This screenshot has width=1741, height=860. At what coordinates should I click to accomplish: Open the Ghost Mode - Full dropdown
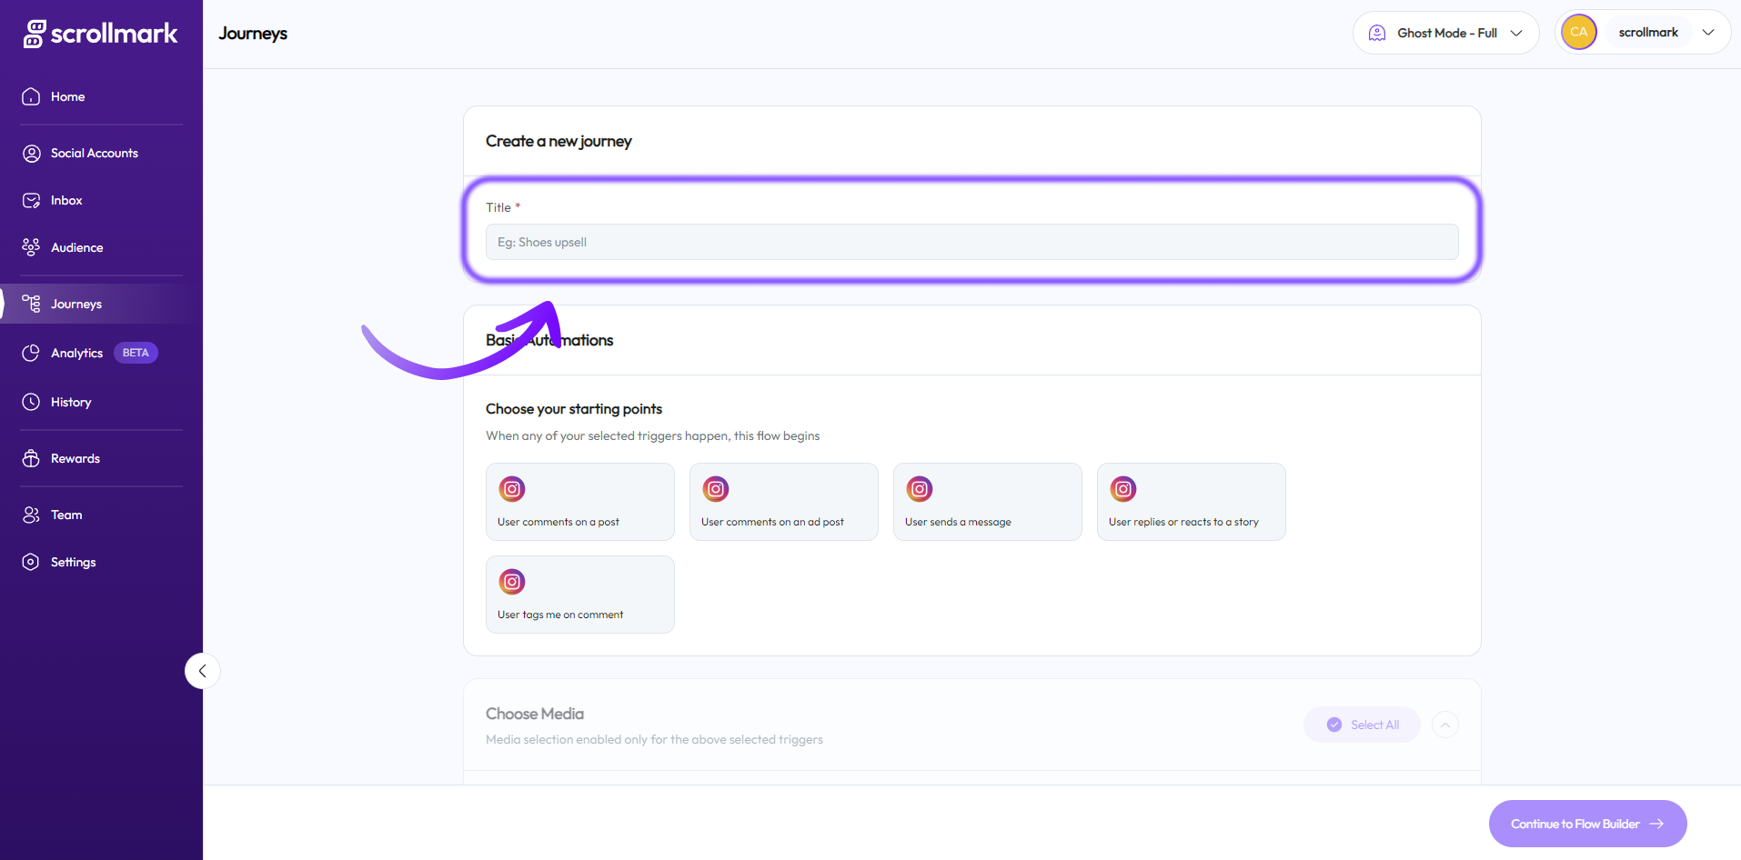pyautogui.click(x=1445, y=33)
